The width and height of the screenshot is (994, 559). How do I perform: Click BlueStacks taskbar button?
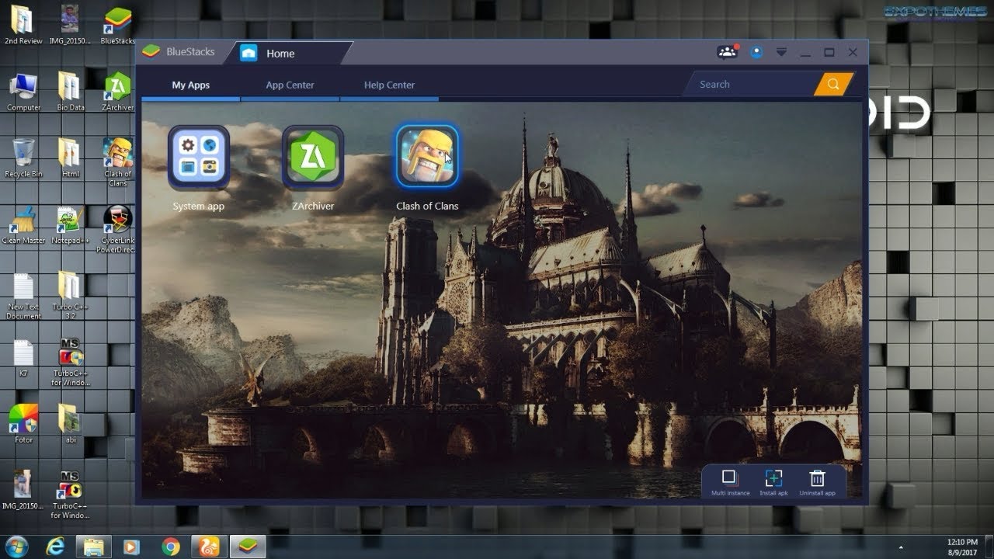248,547
